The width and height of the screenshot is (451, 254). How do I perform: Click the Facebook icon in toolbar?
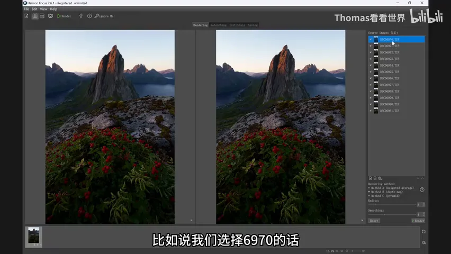pos(81,16)
